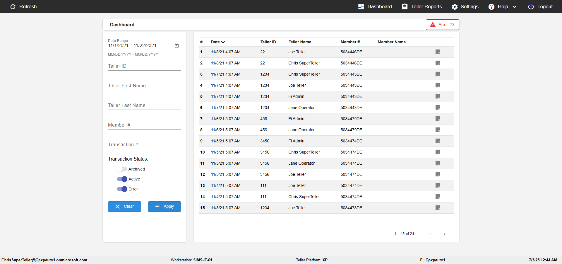The width and height of the screenshot is (562, 264).
Task: Open Teller Reports from the top navigation
Action: [422, 6]
